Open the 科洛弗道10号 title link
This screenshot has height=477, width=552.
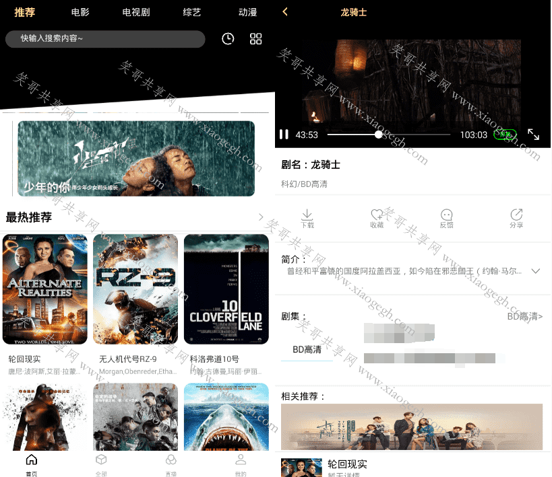point(214,359)
